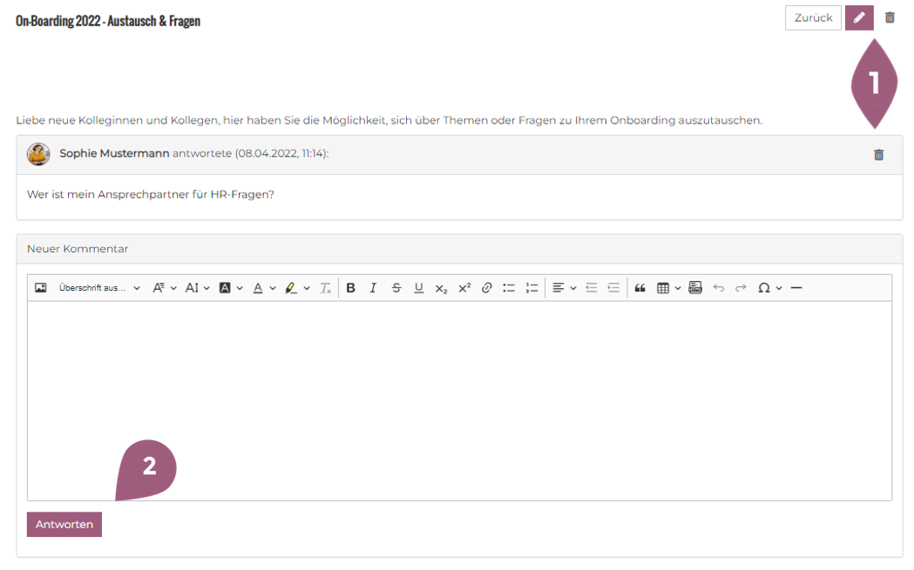Screen dimensions: 914x570
Task: Click the remove formatting icon
Action: point(325,288)
